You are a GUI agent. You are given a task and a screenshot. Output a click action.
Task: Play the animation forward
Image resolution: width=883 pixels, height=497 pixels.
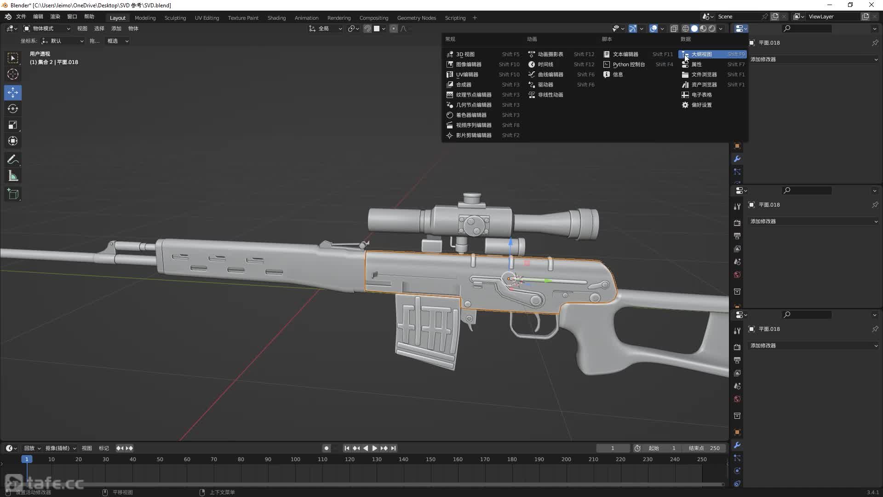coord(375,448)
